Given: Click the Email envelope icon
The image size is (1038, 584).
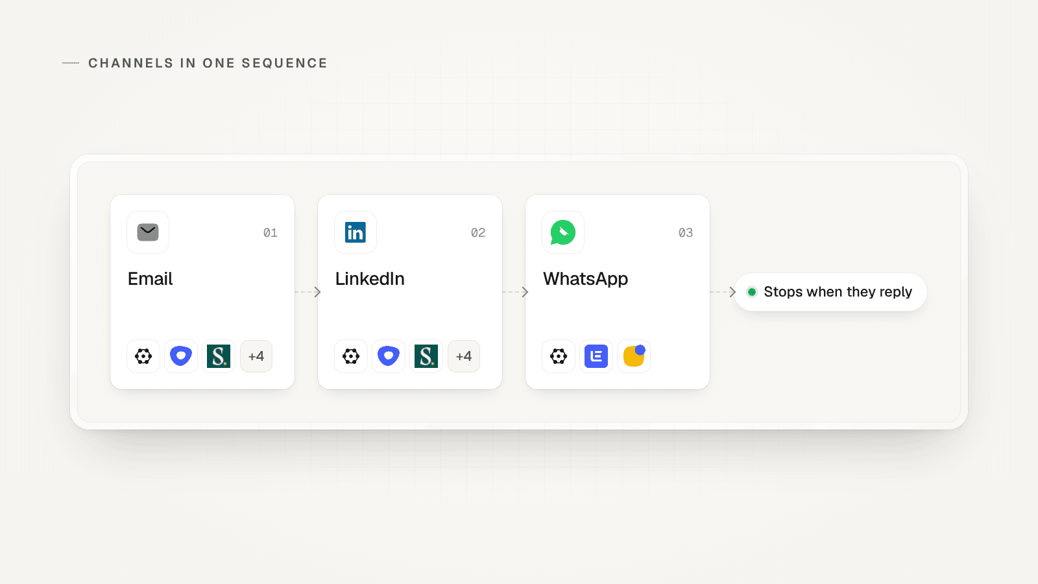Looking at the screenshot, I should click(148, 232).
